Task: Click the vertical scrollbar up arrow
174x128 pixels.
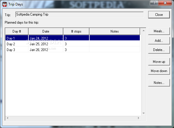Action: (144, 31)
